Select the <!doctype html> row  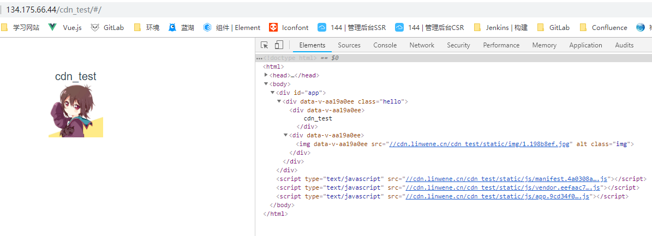tap(453, 58)
